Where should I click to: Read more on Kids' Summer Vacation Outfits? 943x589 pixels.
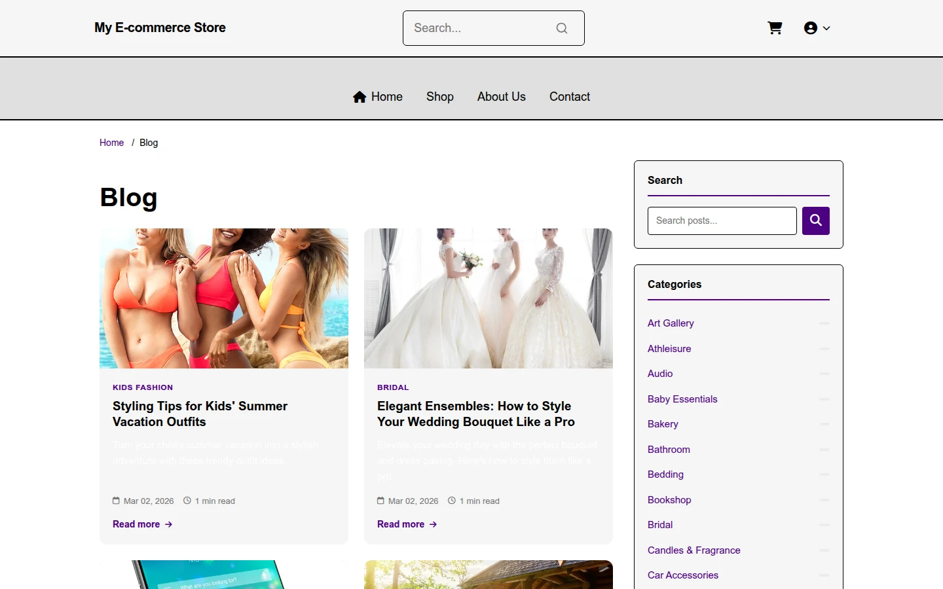coord(143,524)
